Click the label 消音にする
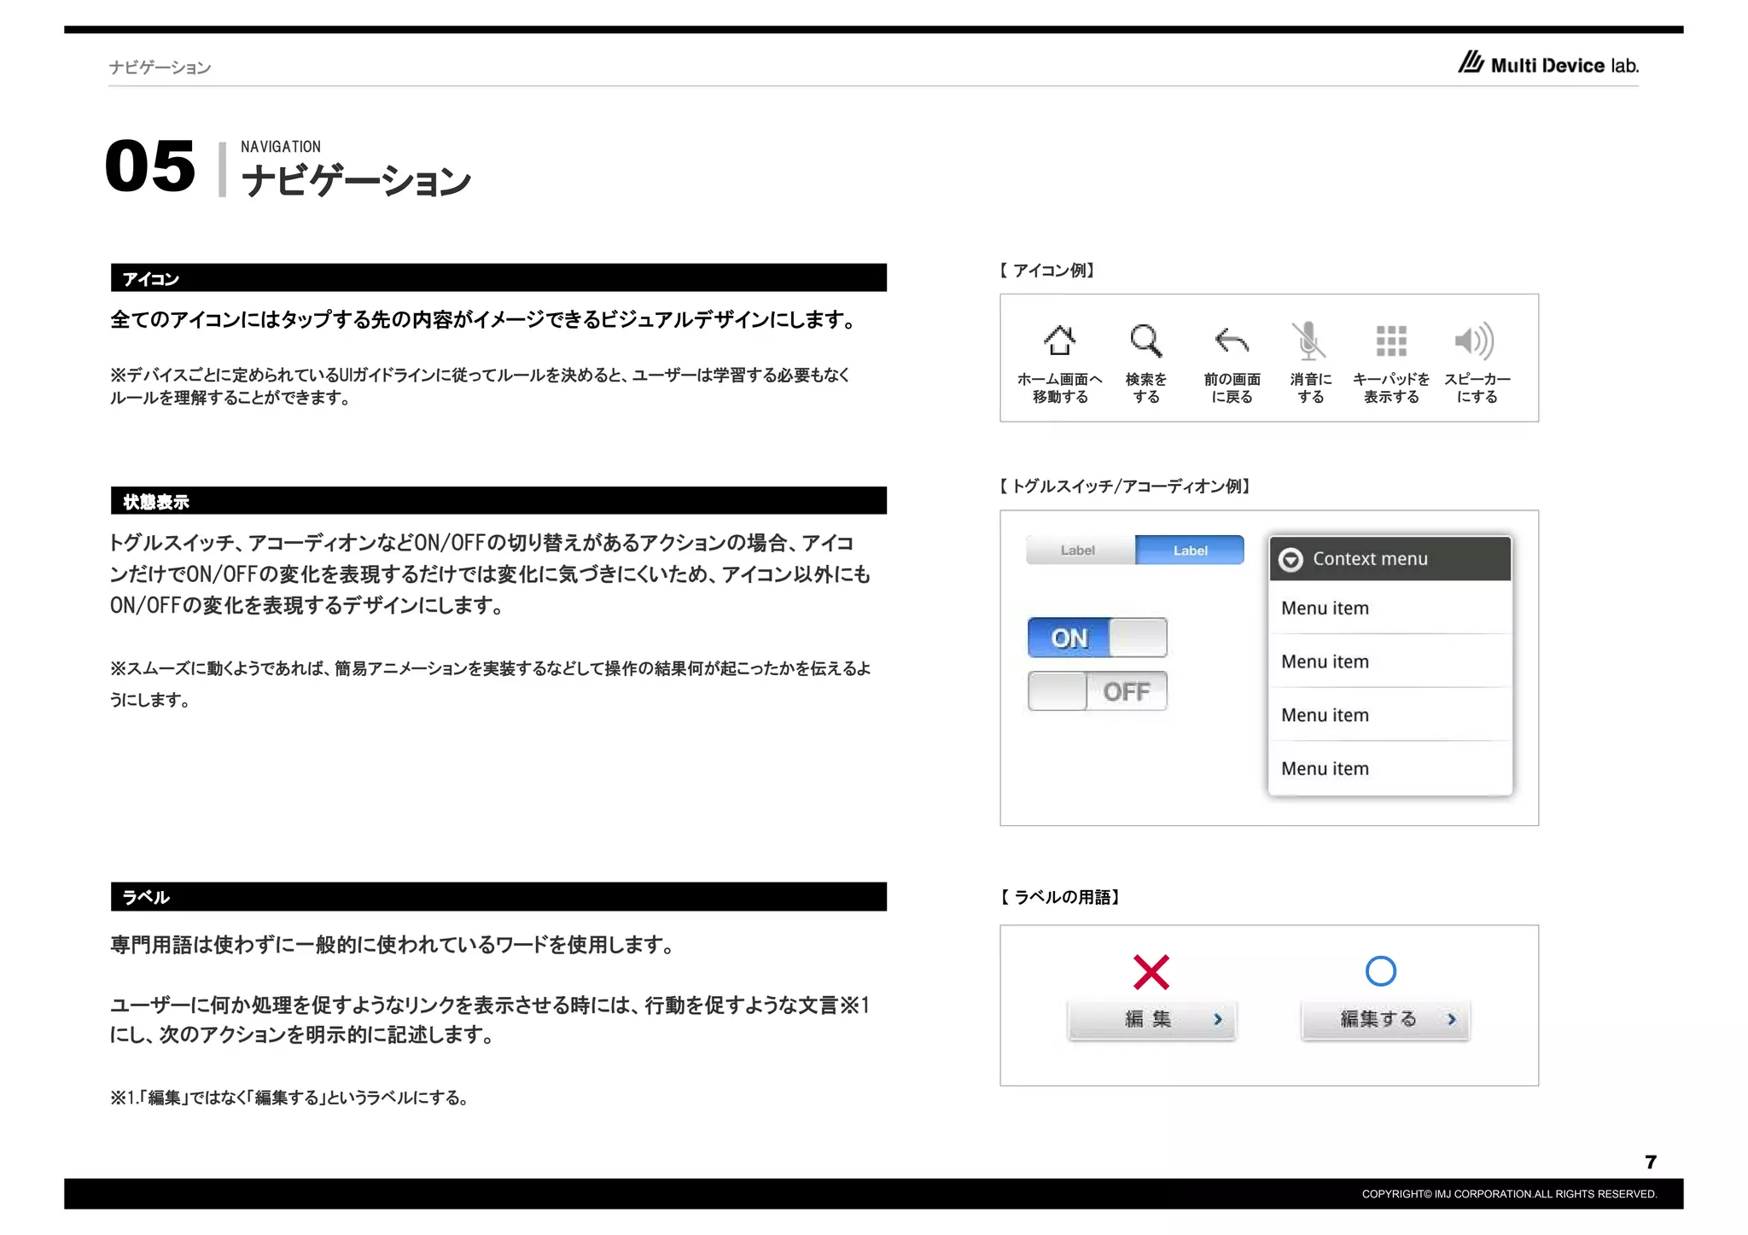This screenshot has width=1748, height=1235. click(1310, 387)
